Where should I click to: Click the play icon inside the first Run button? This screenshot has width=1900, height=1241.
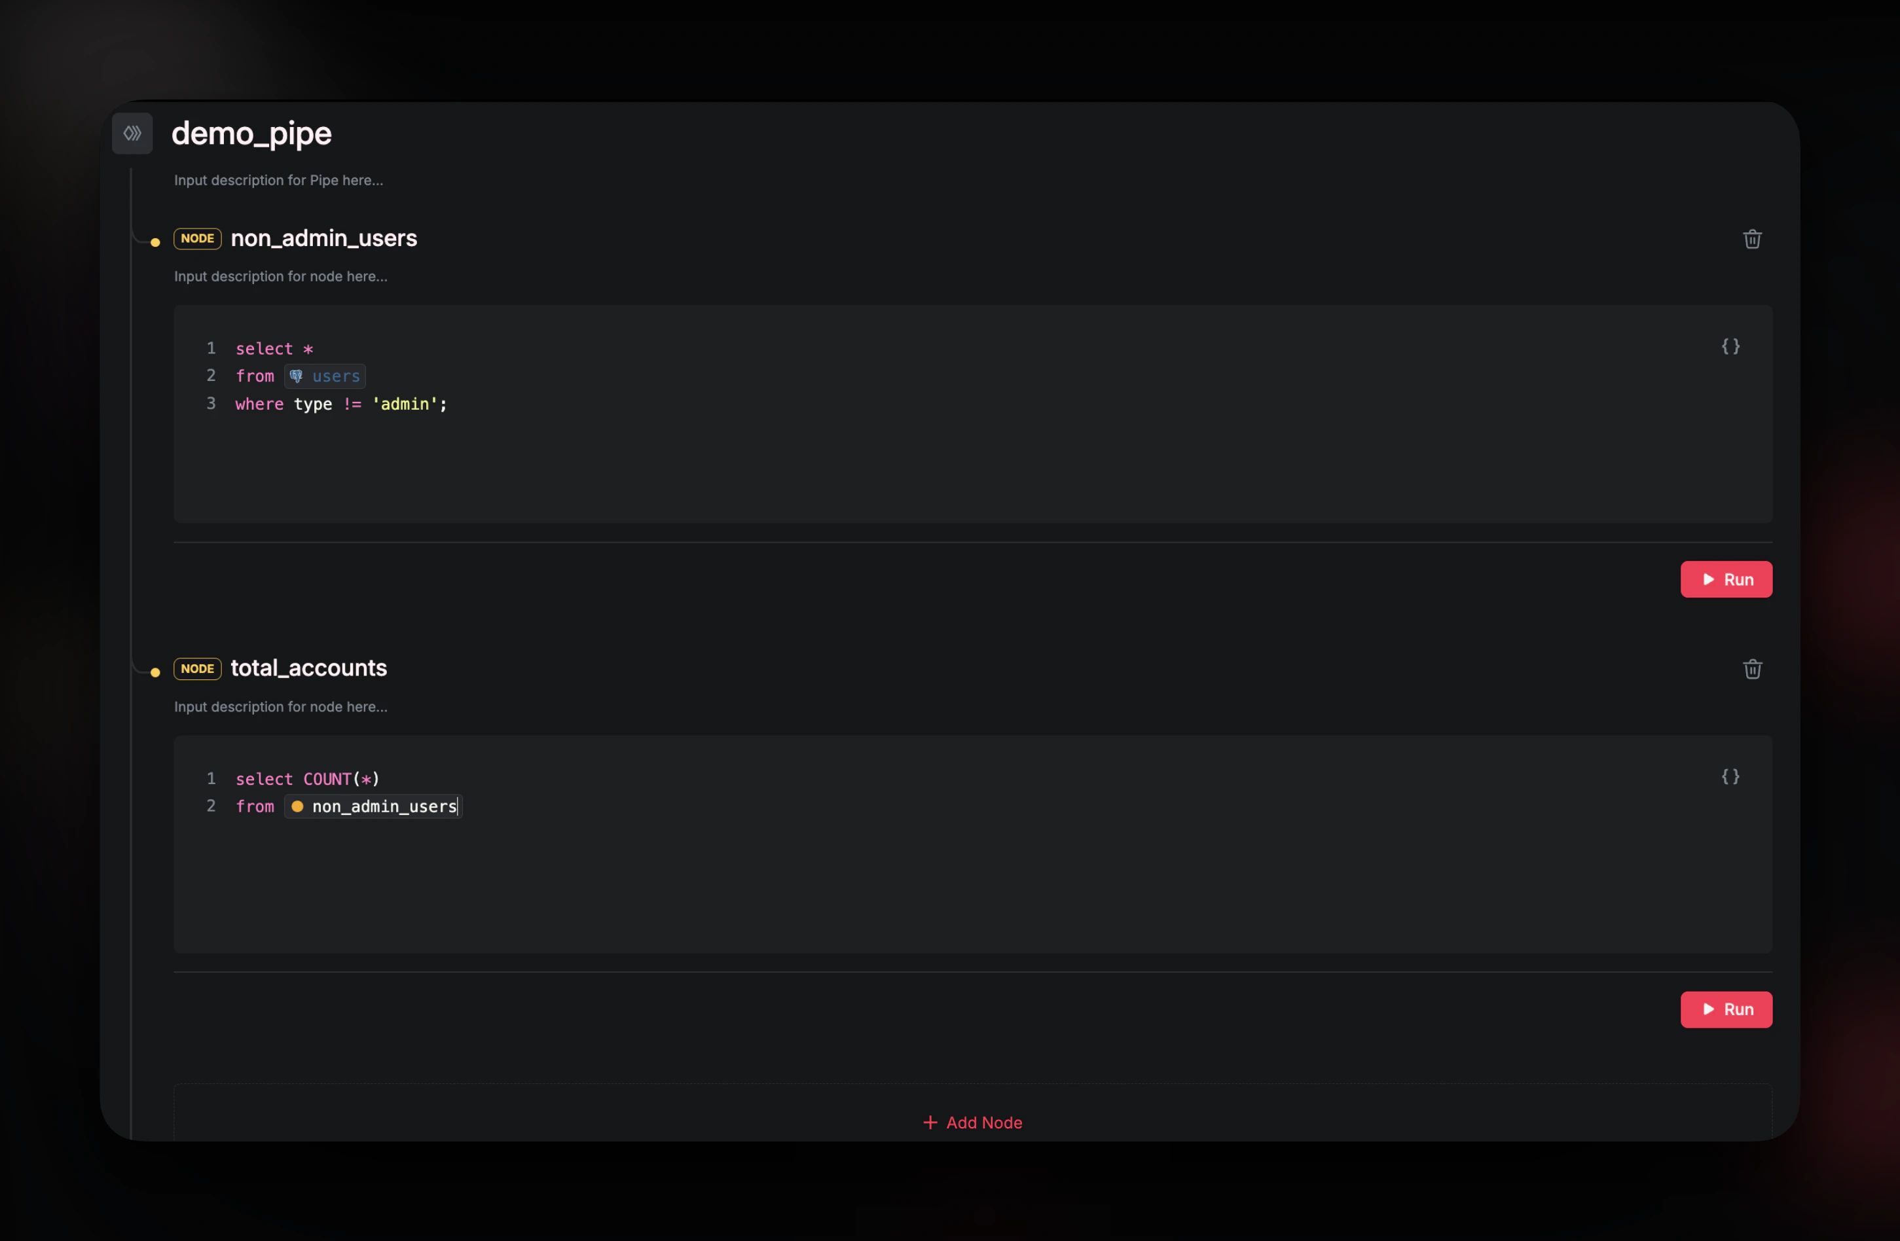(x=1708, y=579)
